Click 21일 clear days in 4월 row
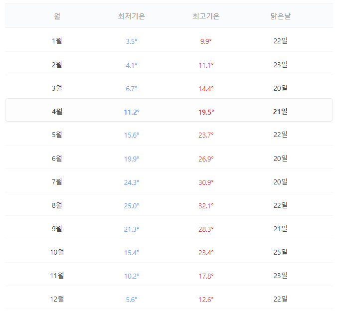Image resolution: width=337 pixels, height=315 pixels. [281, 112]
